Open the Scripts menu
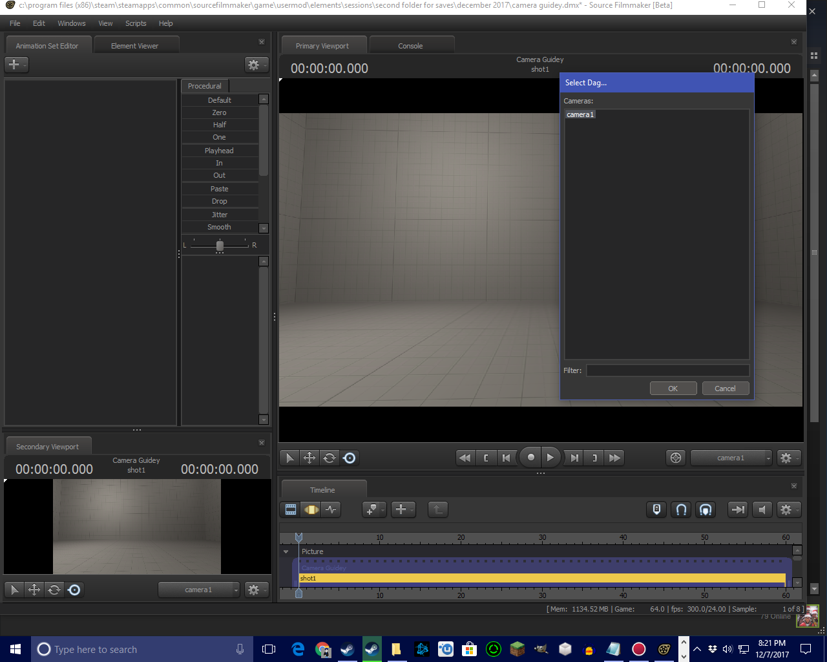The width and height of the screenshot is (827, 662). 136,23
